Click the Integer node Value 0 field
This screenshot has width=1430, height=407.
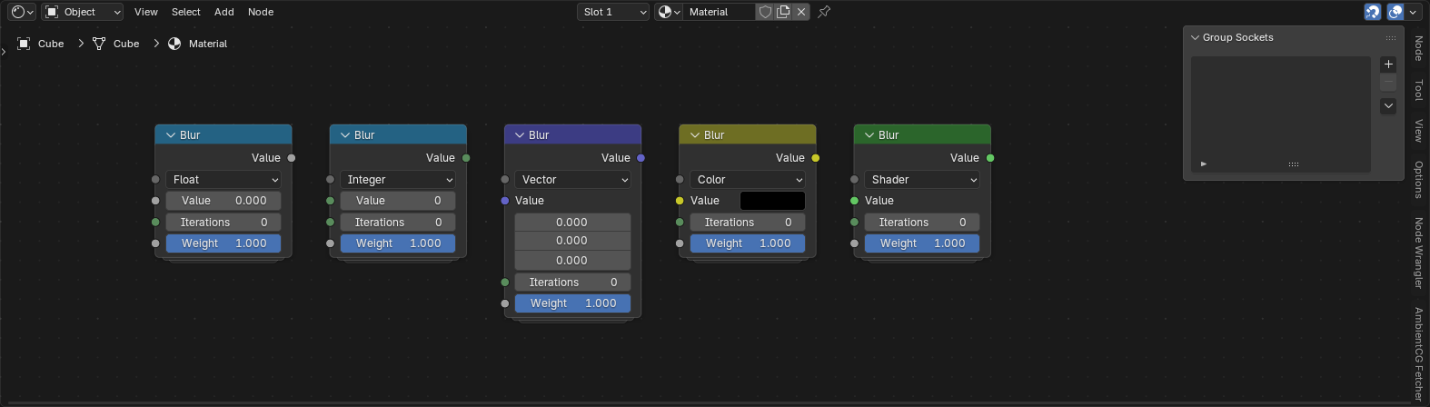pyautogui.click(x=398, y=201)
